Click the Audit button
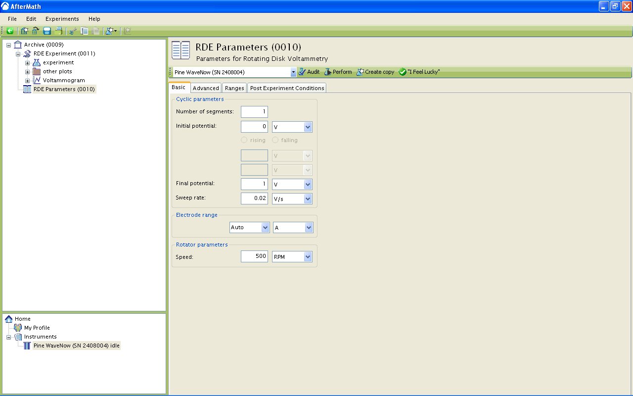Screen dimensions: 633x396 point(309,72)
